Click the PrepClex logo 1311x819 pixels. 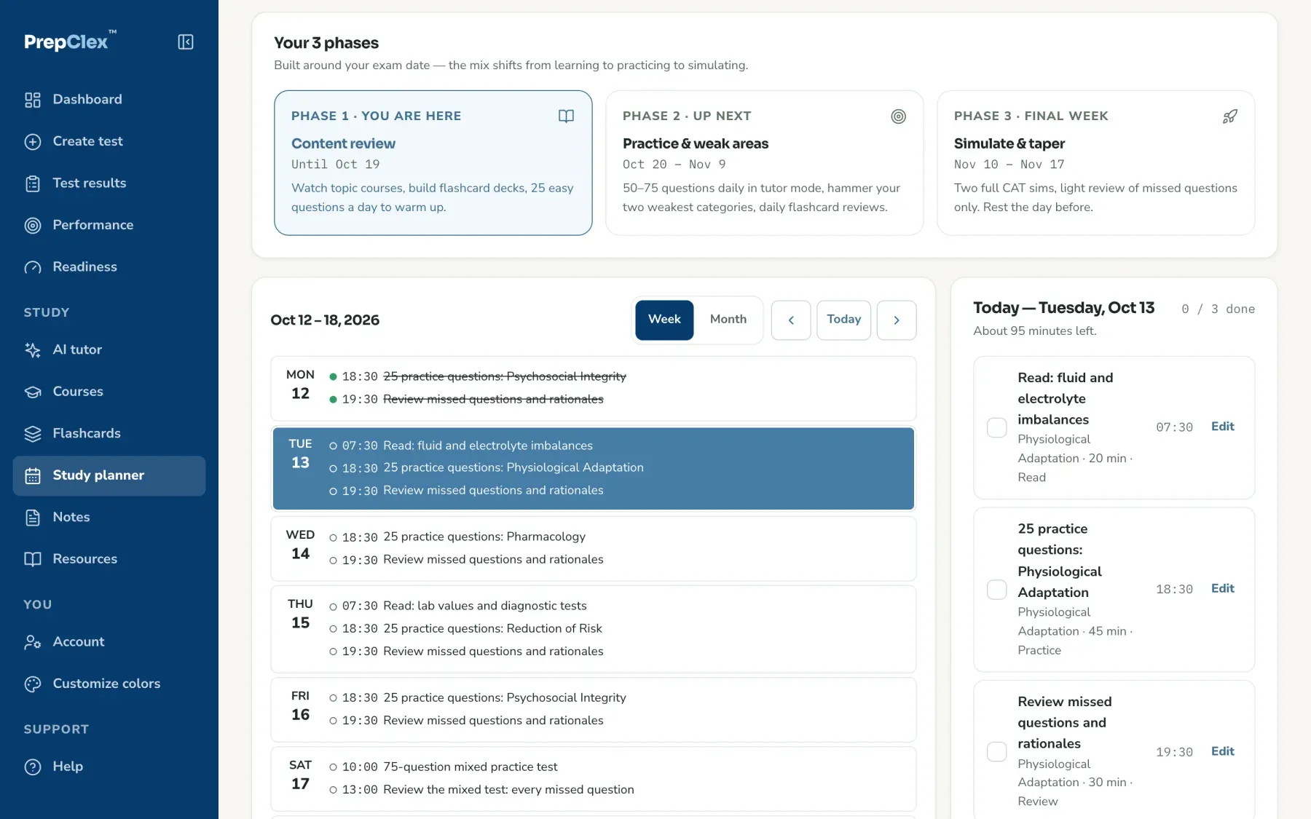tap(70, 41)
